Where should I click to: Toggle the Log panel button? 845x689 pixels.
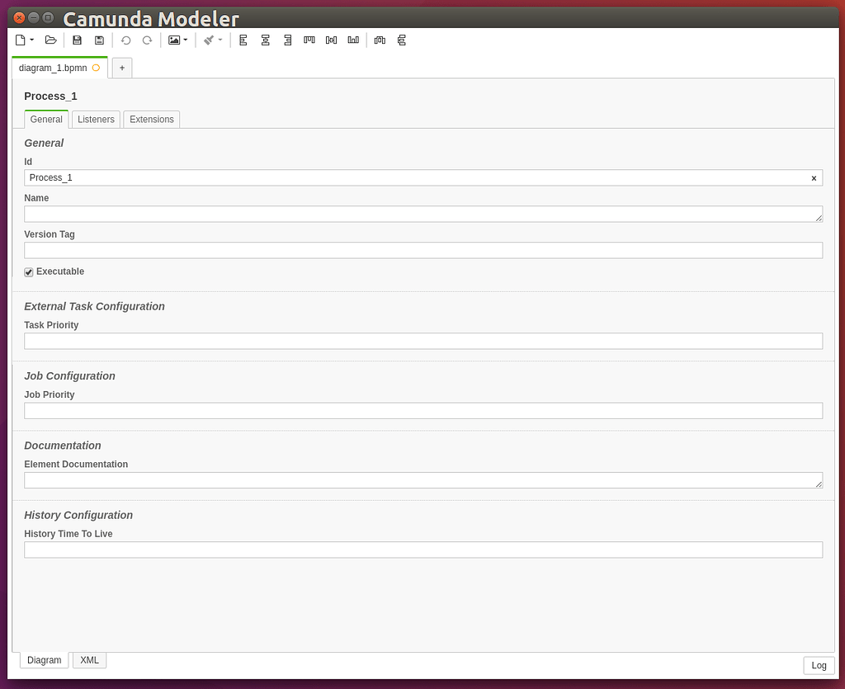pyautogui.click(x=819, y=665)
